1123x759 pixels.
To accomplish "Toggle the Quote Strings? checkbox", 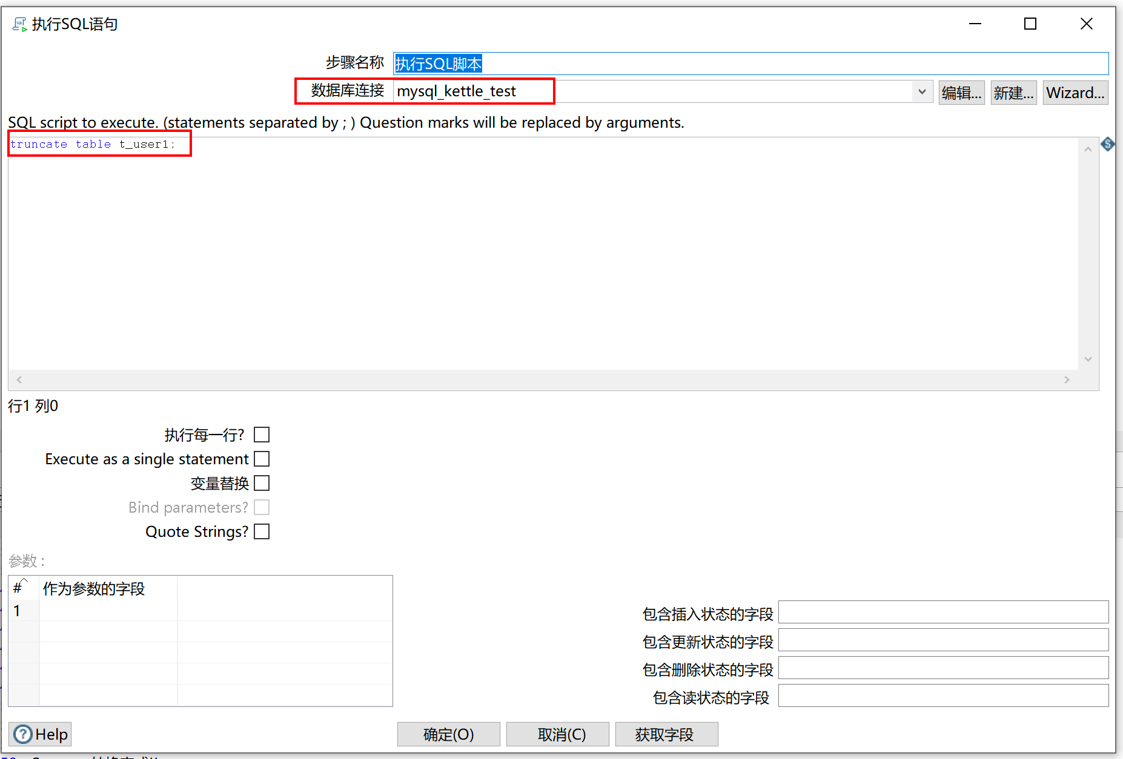I will [x=262, y=531].
